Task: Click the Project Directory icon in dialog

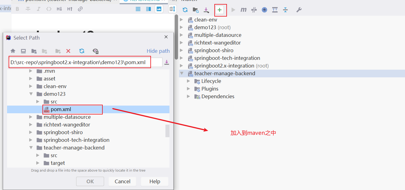Action: tap(34, 51)
